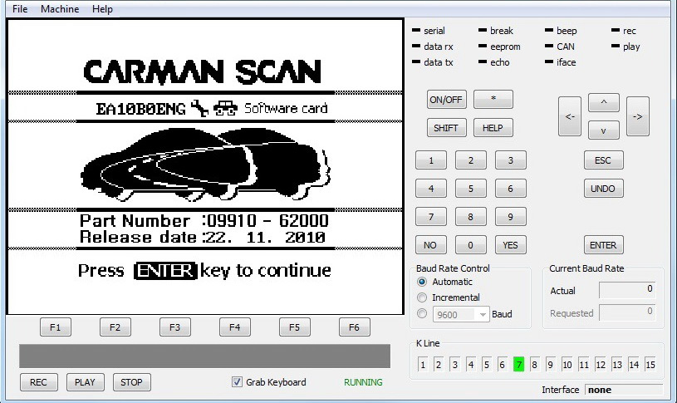The height and width of the screenshot is (403, 677).
Task: Click keypad digit 0
Action: point(471,245)
